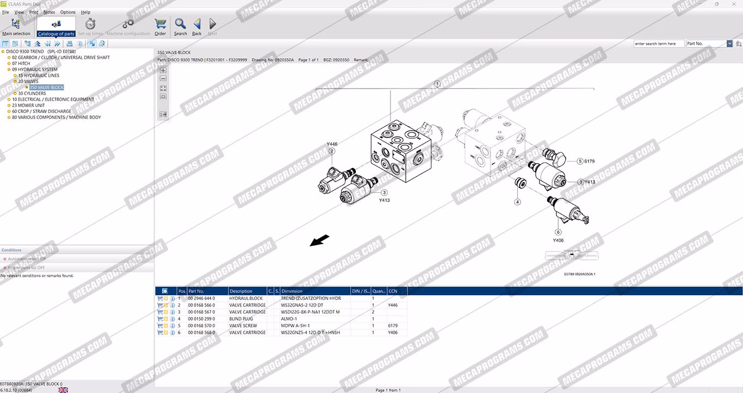Click the search term input field

tap(659, 43)
